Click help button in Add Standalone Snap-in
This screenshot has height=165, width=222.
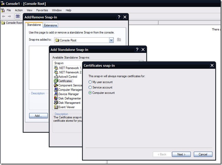point(137,50)
